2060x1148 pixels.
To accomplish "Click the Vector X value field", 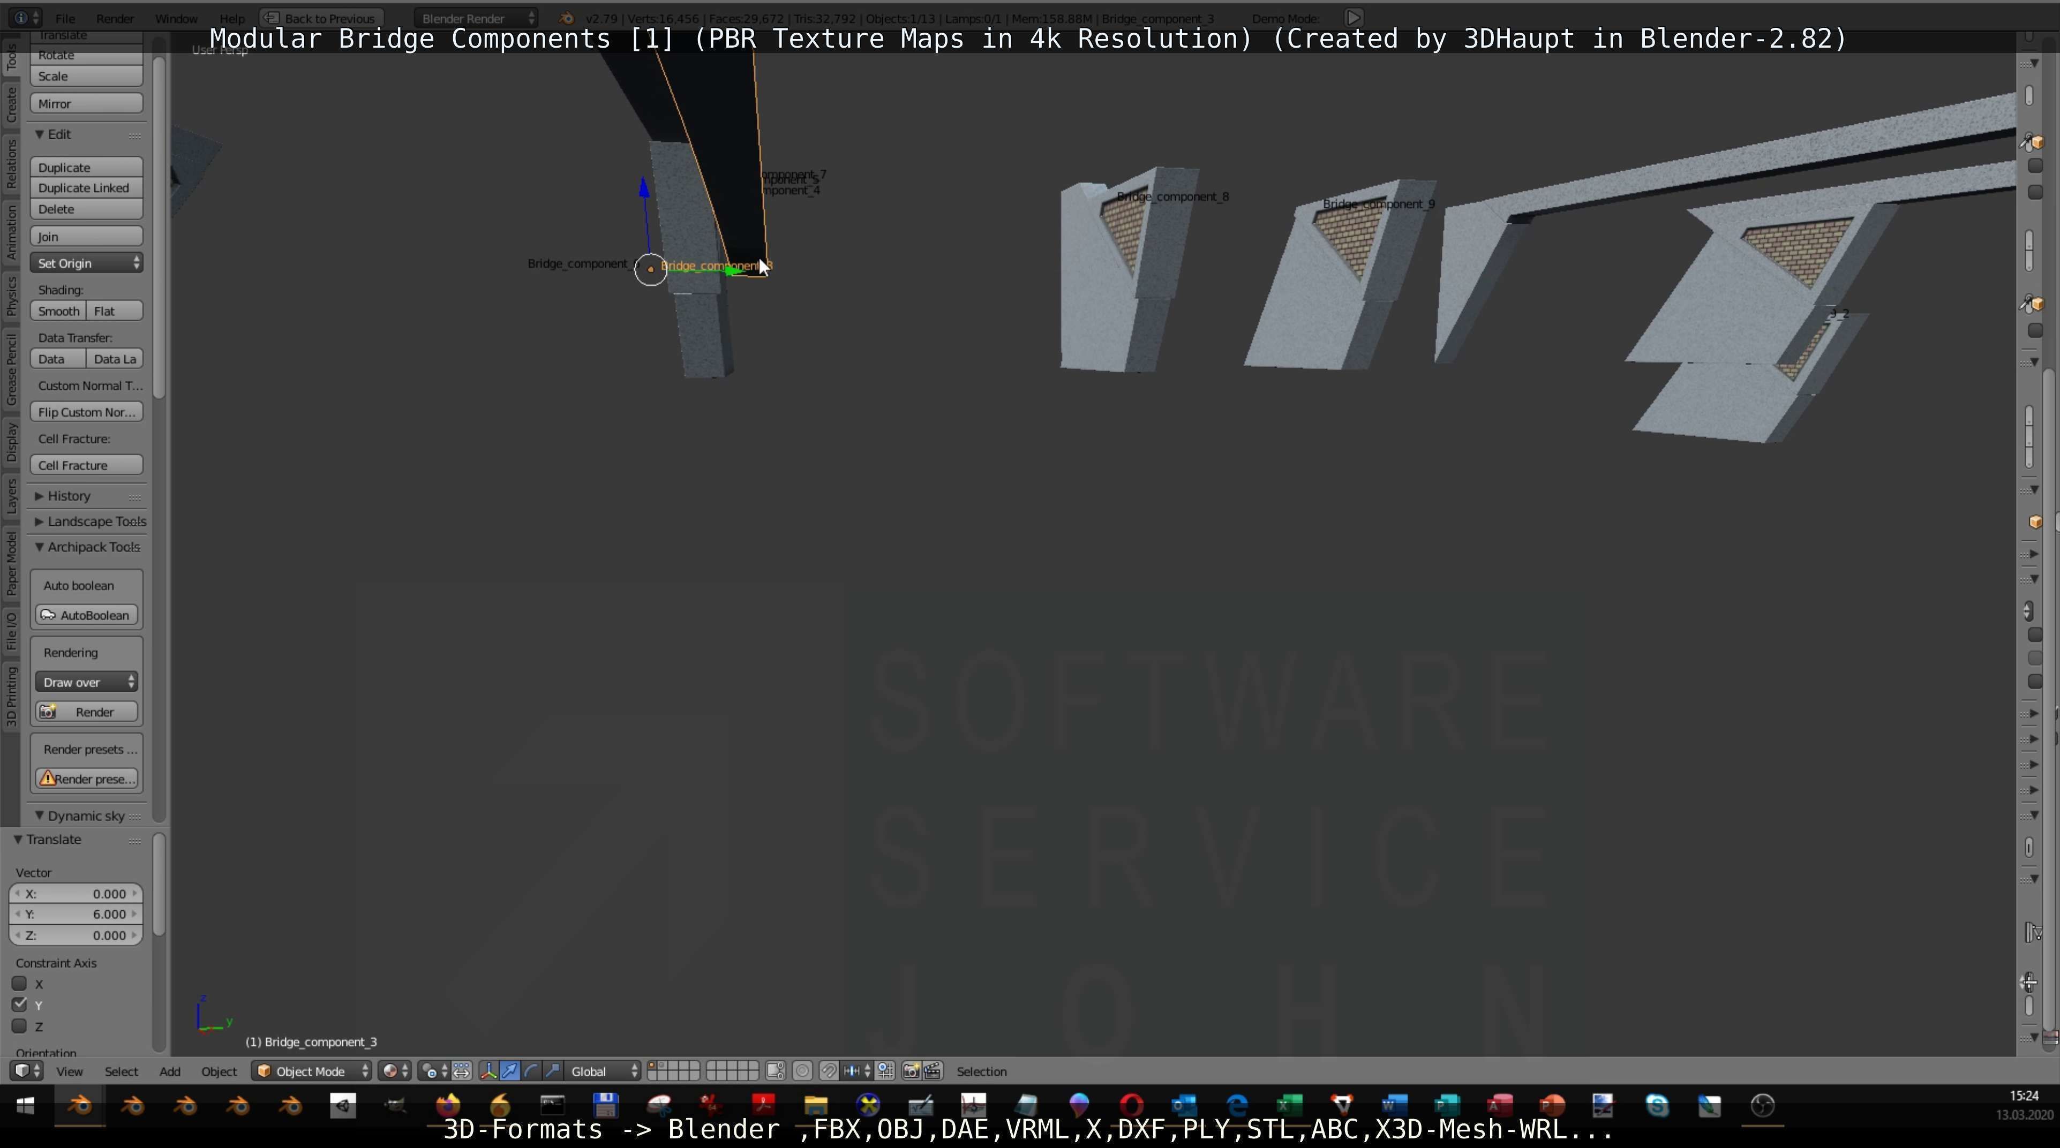I will [76, 894].
